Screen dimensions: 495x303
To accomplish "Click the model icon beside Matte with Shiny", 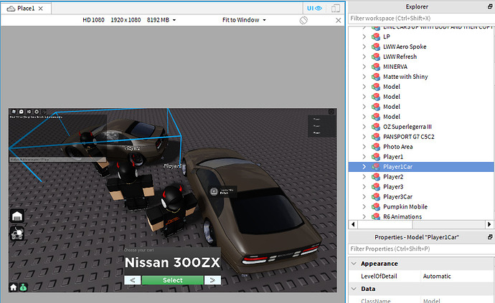I will click(x=376, y=77).
